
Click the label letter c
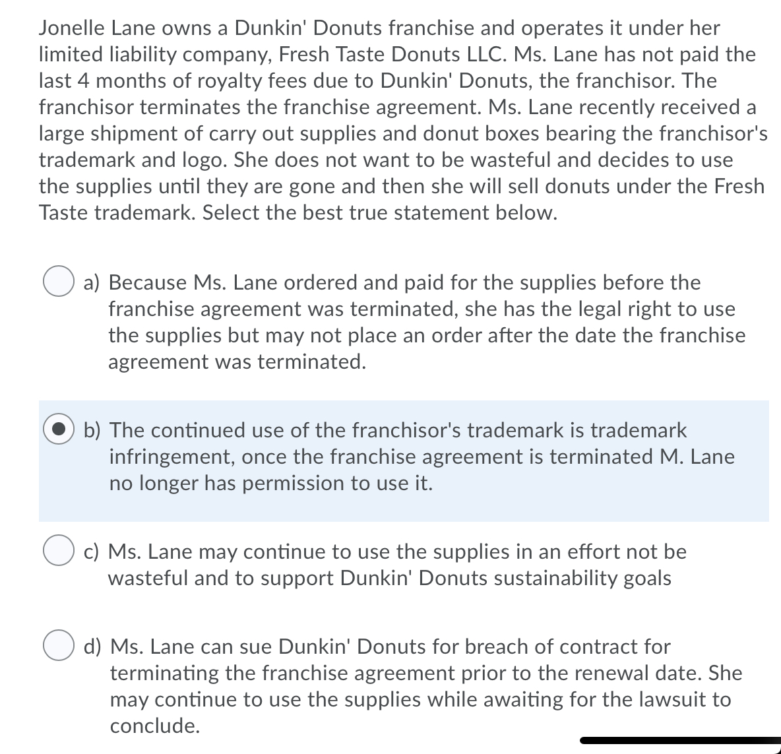point(90,551)
